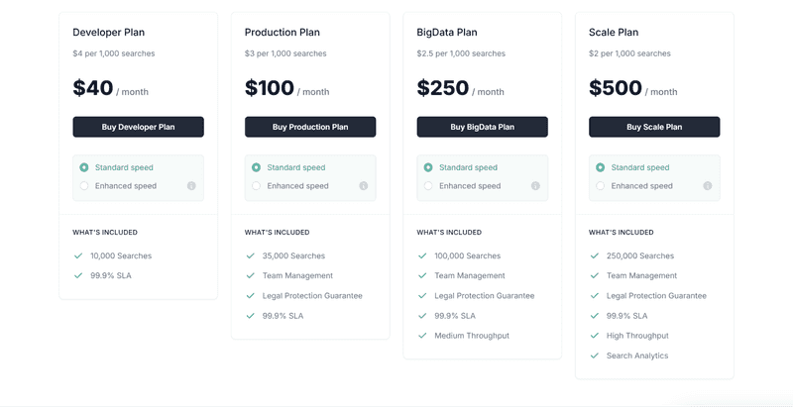Click the BigData Plan enhanced speed info icon

(535, 186)
